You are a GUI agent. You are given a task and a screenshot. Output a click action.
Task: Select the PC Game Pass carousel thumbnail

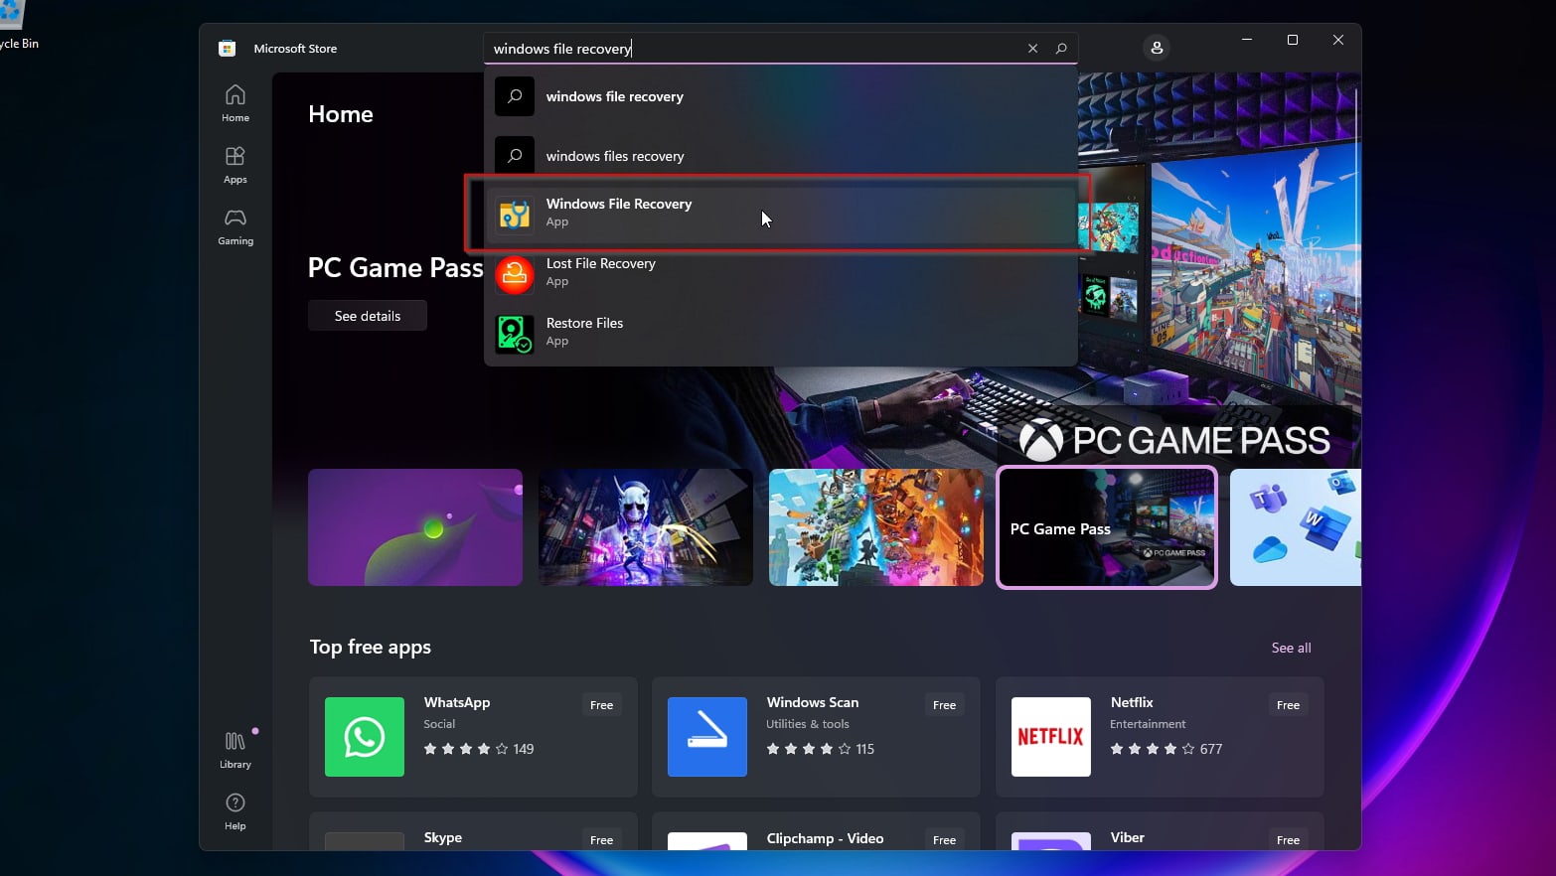(x=1107, y=527)
